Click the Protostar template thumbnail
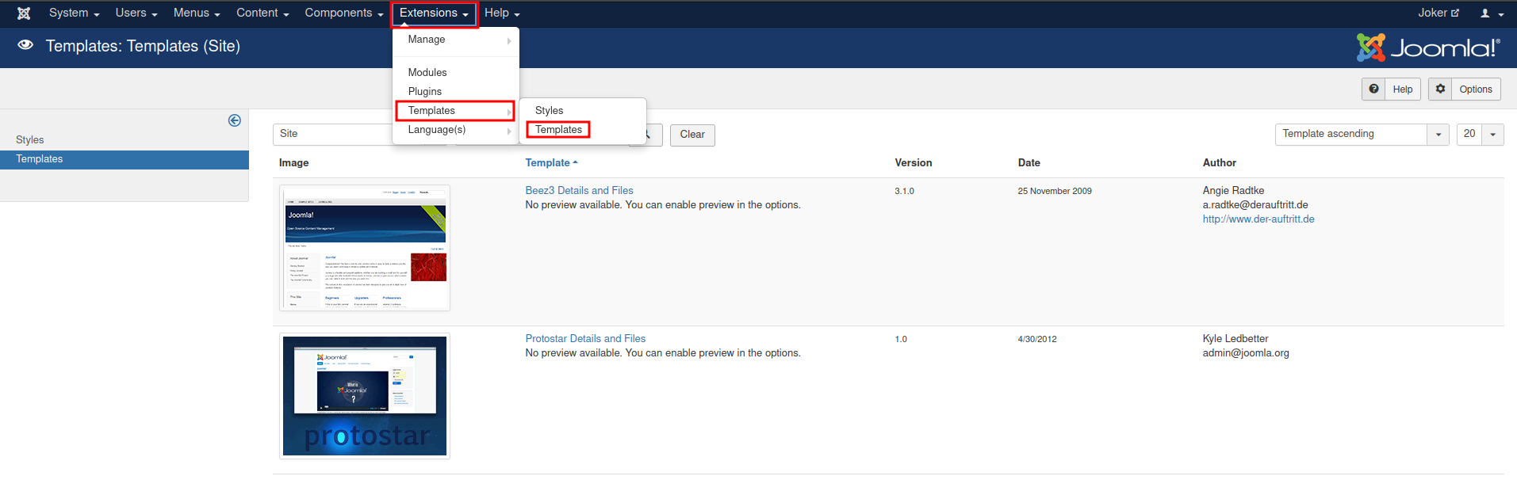 tap(365, 396)
